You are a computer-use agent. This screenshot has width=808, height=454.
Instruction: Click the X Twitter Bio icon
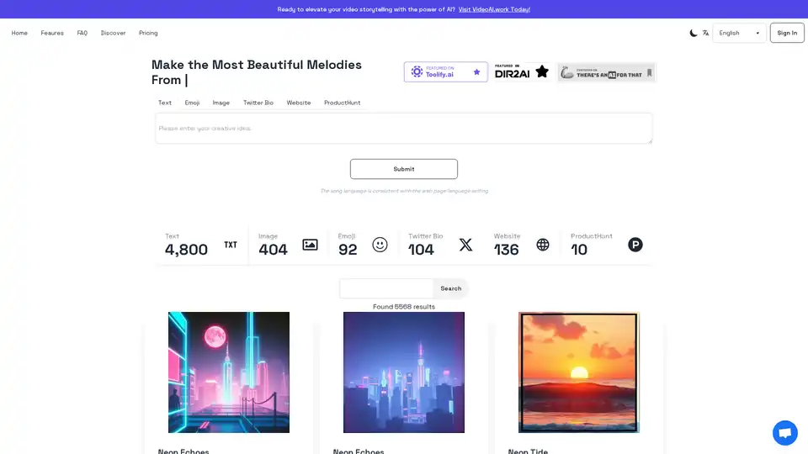click(x=465, y=245)
